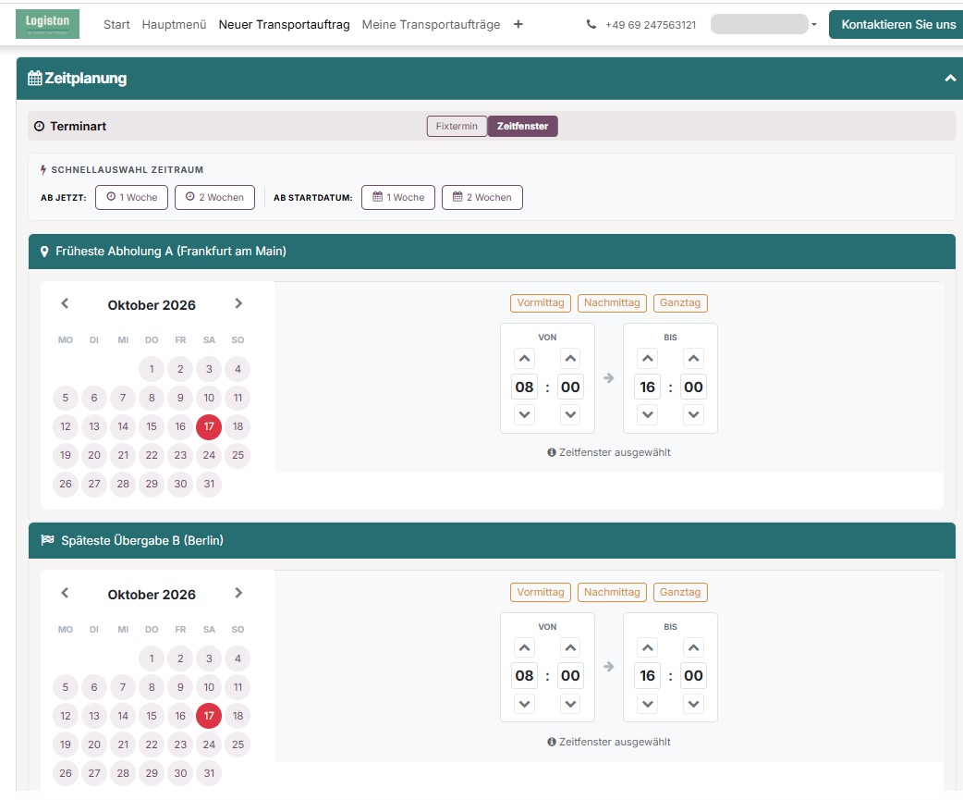Open Meine Transportaufträge
This screenshot has width=963, height=800.
click(432, 25)
